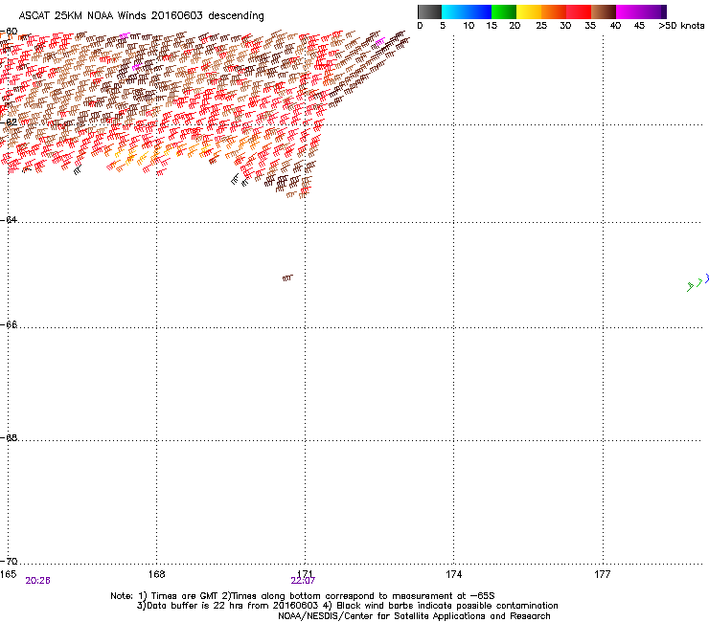709x622 pixels.
Task: Click the NOAA/NESDIS credit line
Action: pos(414,616)
